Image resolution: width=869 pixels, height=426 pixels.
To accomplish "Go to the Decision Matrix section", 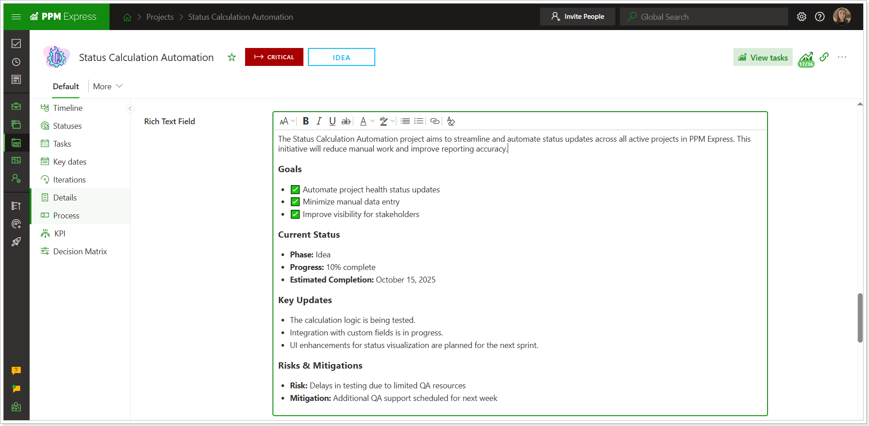I will 80,251.
